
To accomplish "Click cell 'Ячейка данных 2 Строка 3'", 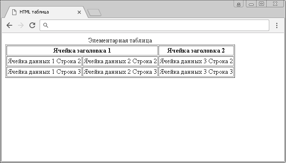I will [x=120, y=72].
